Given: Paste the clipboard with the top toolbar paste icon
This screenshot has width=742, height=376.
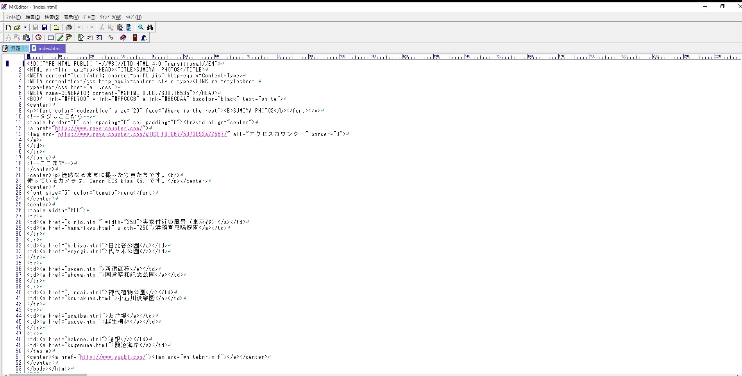Looking at the screenshot, I should [x=120, y=27].
